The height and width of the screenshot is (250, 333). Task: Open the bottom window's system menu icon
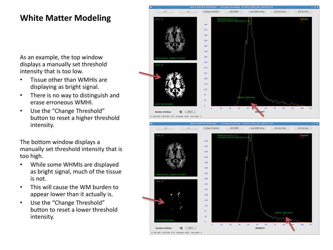coord(152,124)
